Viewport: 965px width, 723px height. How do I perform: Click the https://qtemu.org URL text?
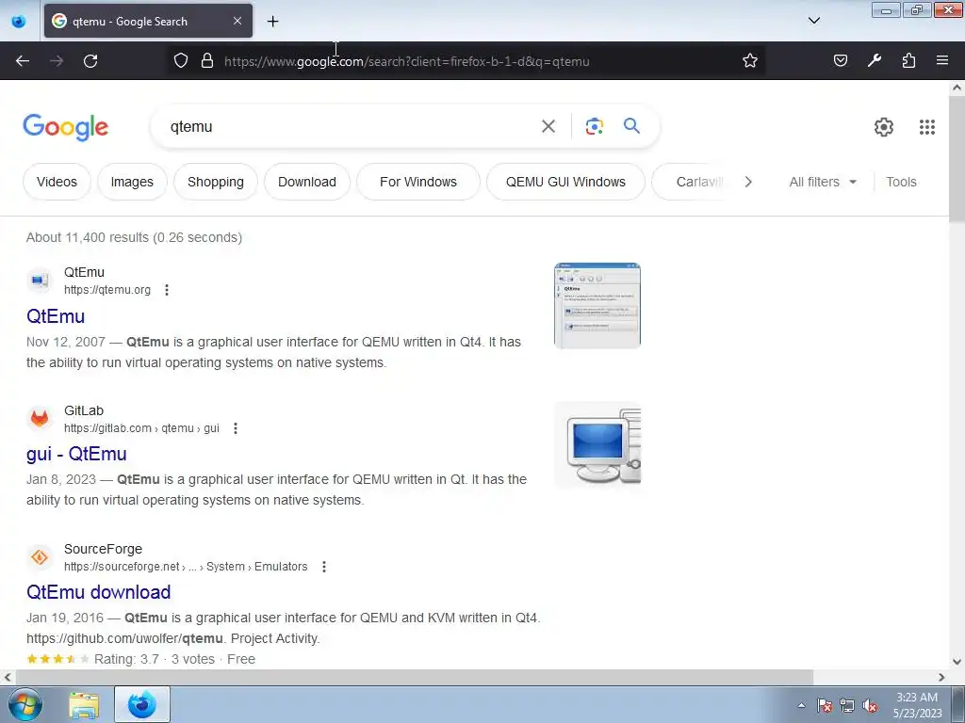(x=107, y=290)
